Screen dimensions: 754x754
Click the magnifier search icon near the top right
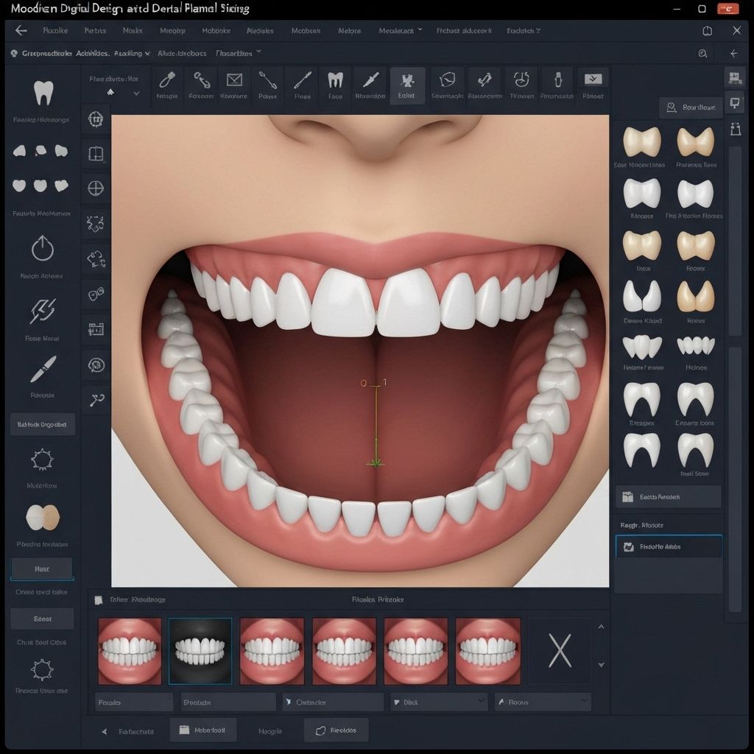click(702, 54)
